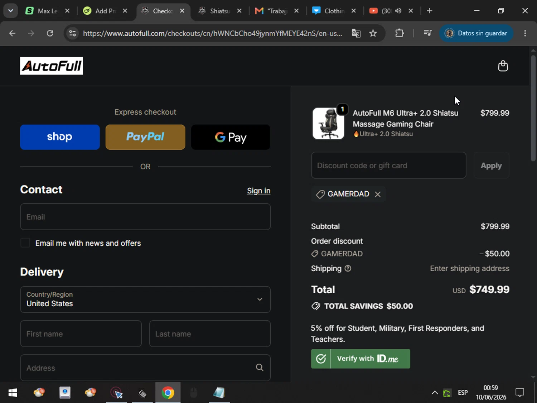The image size is (537, 403).
Task: Open the Chrome extensions puzzle icon
Action: point(400,33)
